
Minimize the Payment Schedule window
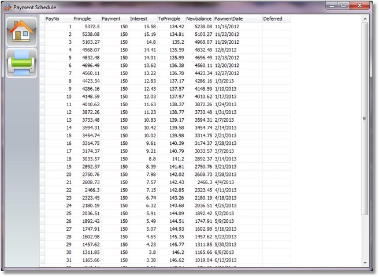(x=331, y=5)
